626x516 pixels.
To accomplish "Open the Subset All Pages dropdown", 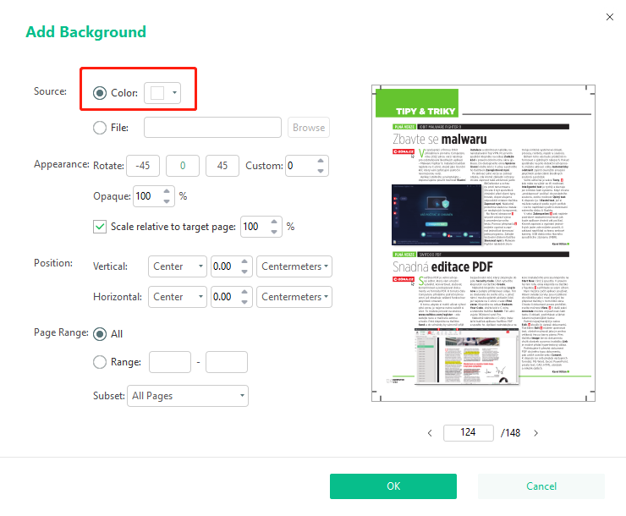I will pos(188,395).
